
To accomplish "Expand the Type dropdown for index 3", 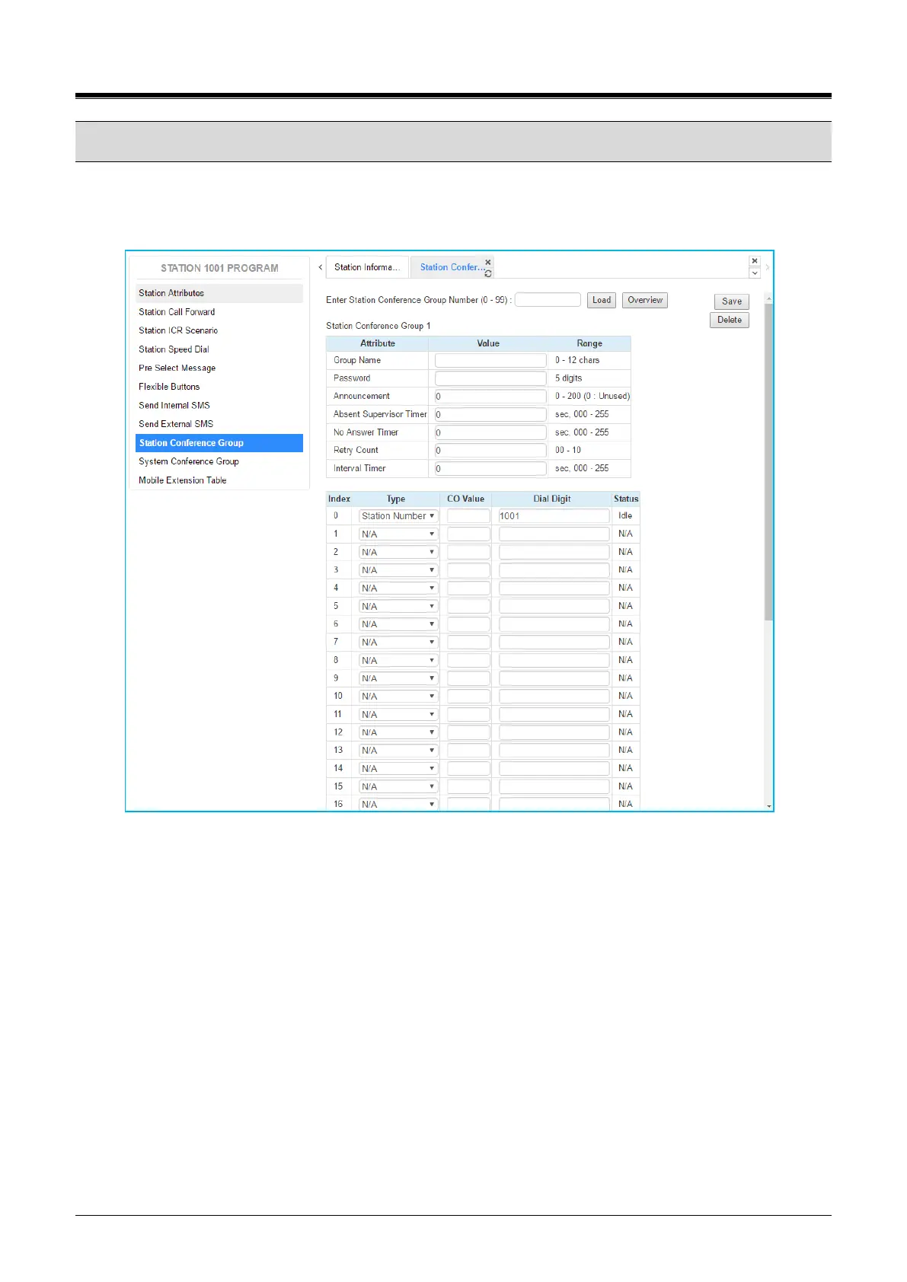I will click(398, 570).
